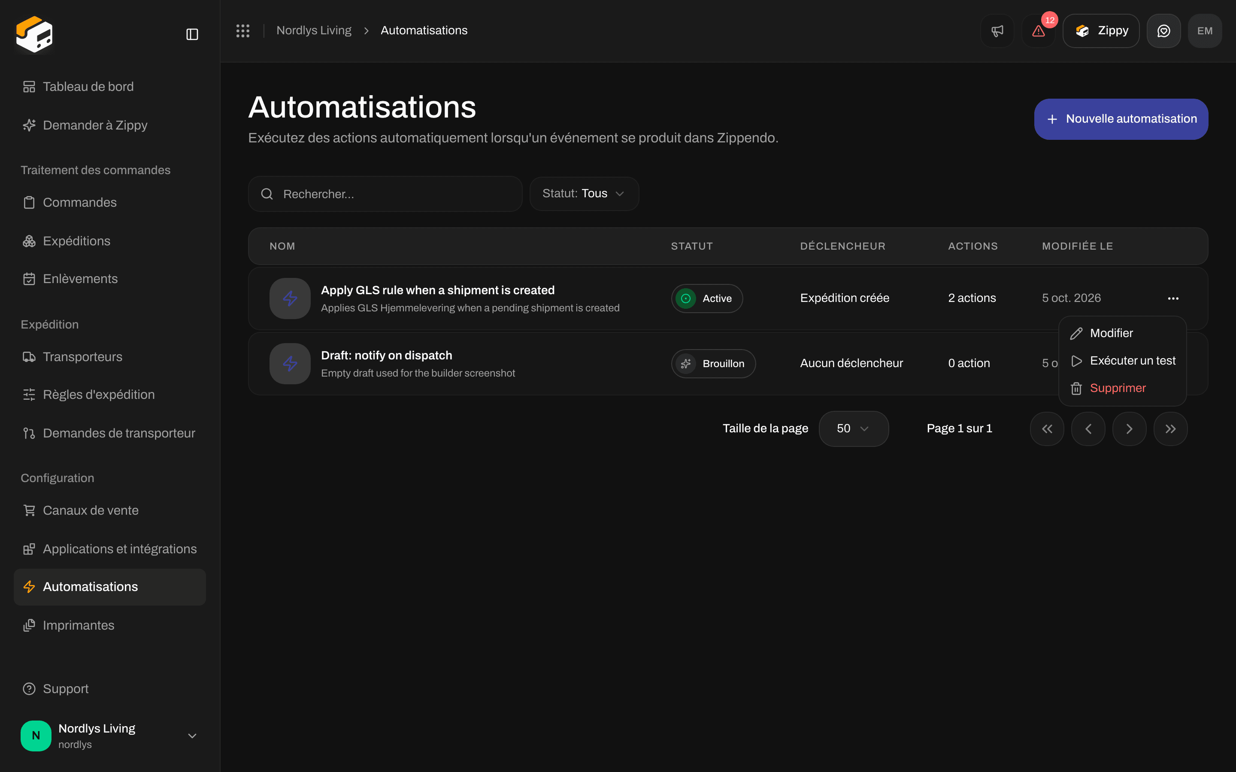The image size is (1236, 772).
Task: Click Nordlys Living breadcrumb link
Action: (x=314, y=30)
